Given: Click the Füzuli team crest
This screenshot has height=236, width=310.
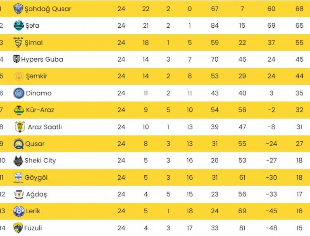Looking at the screenshot, I should pyautogui.click(x=18, y=228).
